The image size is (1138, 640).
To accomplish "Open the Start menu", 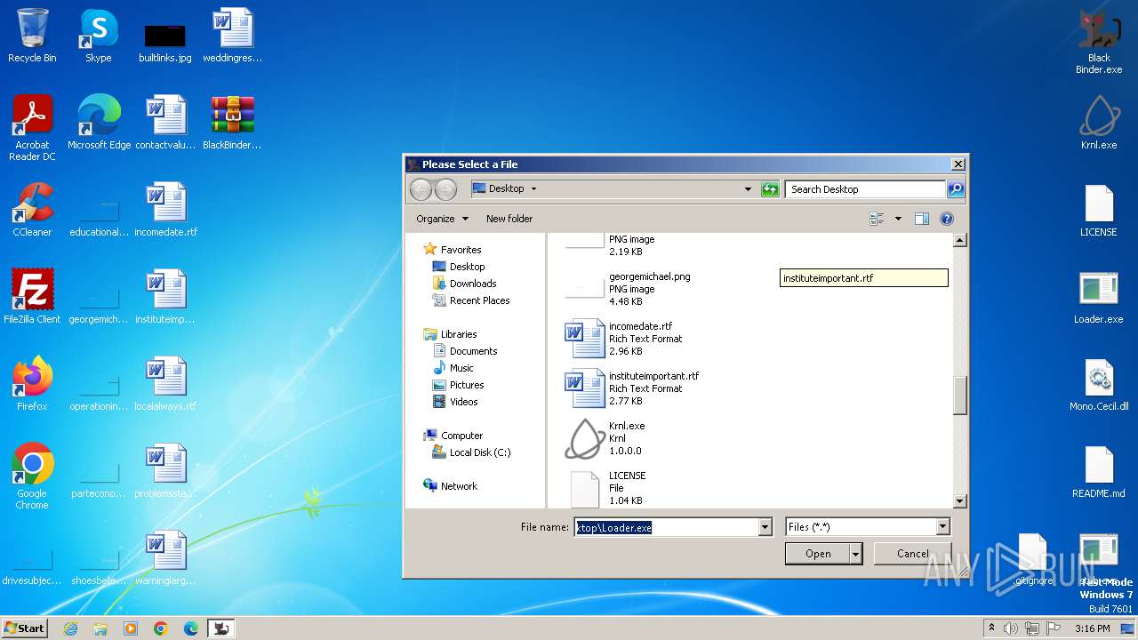I will pyautogui.click(x=25, y=628).
